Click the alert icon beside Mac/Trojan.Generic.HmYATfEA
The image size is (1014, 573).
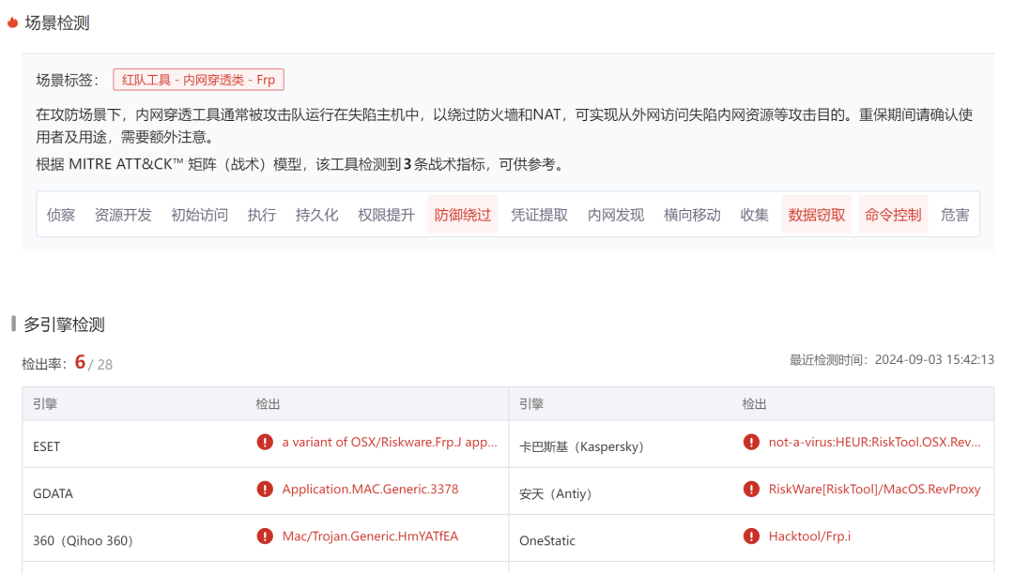(266, 536)
